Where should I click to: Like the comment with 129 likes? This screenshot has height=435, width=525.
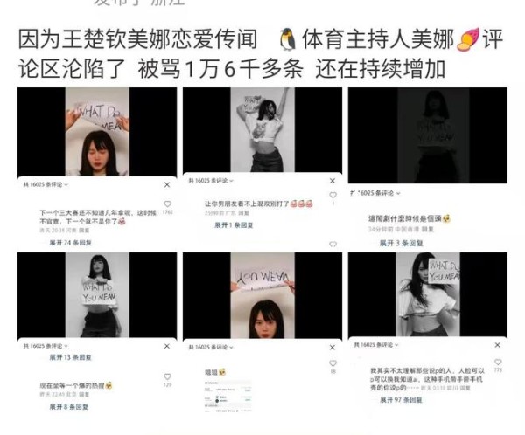[167, 376]
